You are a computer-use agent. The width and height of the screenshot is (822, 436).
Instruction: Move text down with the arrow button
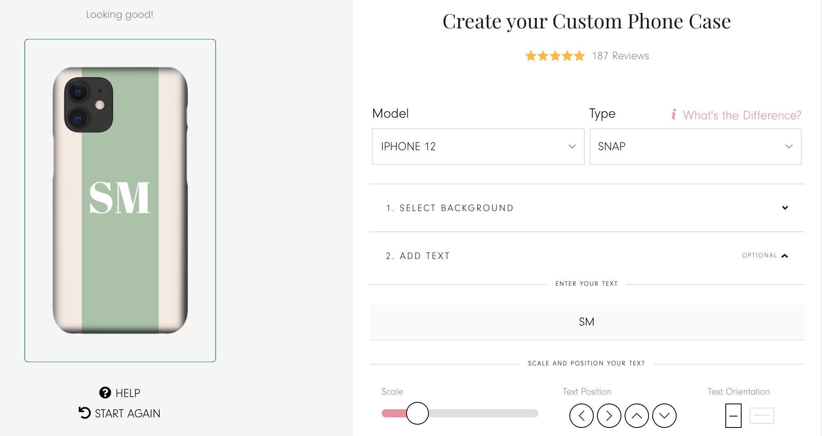[x=664, y=416]
